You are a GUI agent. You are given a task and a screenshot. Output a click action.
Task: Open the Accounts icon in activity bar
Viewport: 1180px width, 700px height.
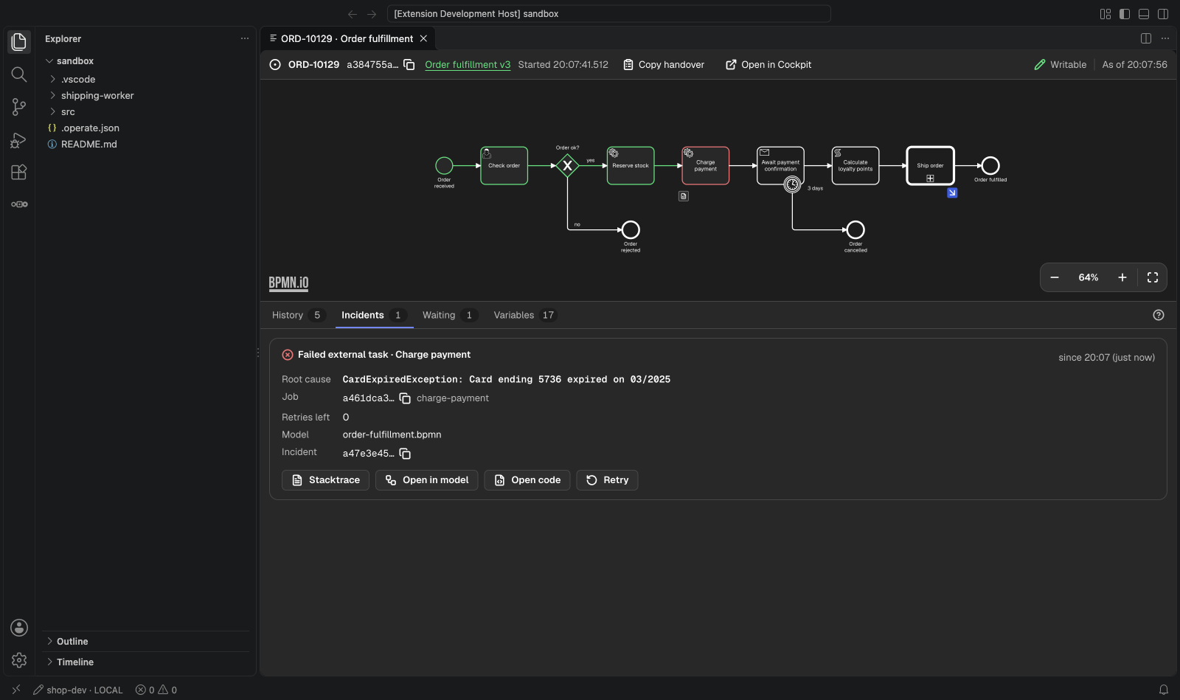pos(19,628)
